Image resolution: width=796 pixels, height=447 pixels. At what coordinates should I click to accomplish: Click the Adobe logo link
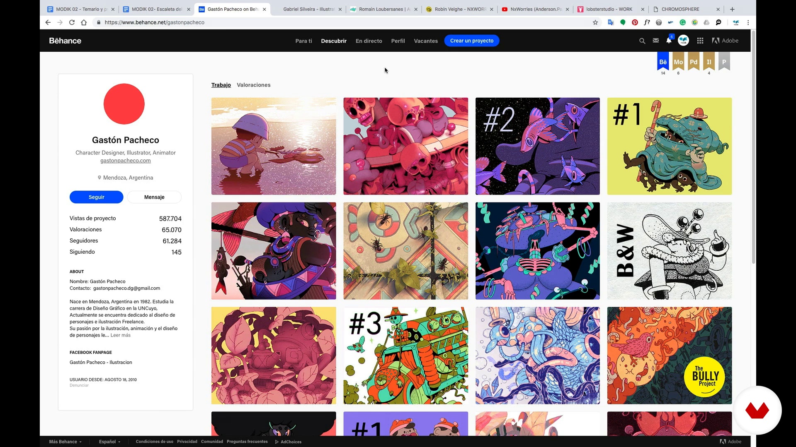(725, 41)
